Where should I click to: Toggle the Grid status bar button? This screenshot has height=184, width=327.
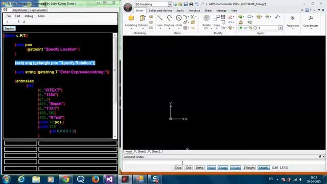coord(189,168)
